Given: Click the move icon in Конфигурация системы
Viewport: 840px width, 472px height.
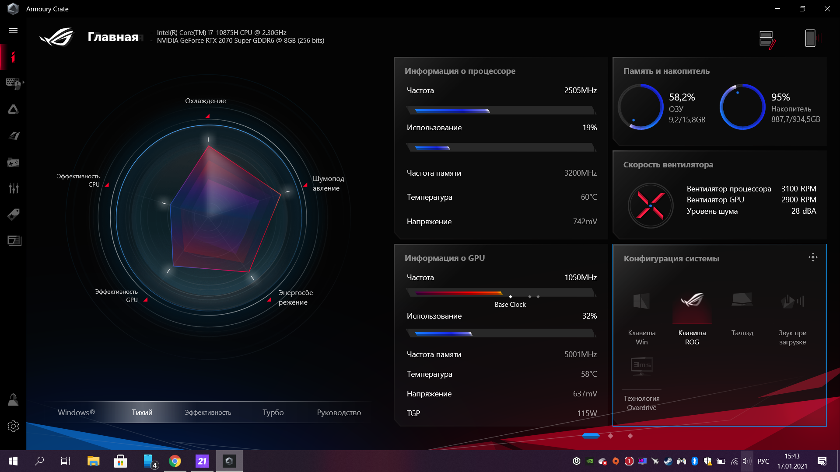Looking at the screenshot, I should click(x=813, y=257).
